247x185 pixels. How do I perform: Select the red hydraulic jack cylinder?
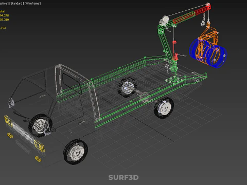tap(174, 50)
